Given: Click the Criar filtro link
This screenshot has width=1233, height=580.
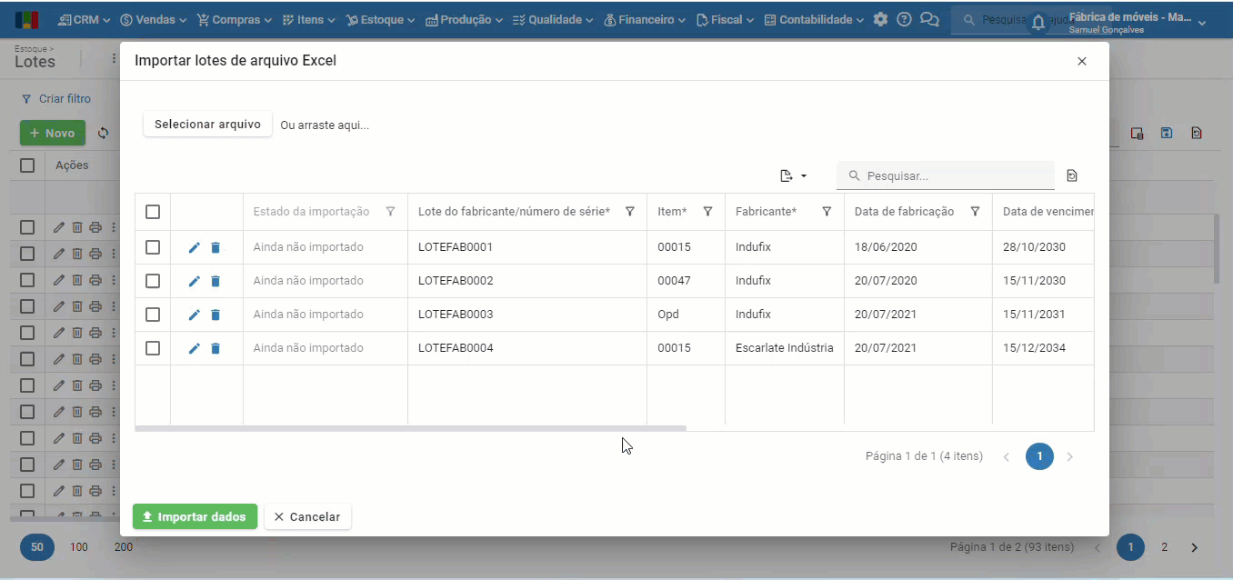Looking at the screenshot, I should (x=56, y=98).
